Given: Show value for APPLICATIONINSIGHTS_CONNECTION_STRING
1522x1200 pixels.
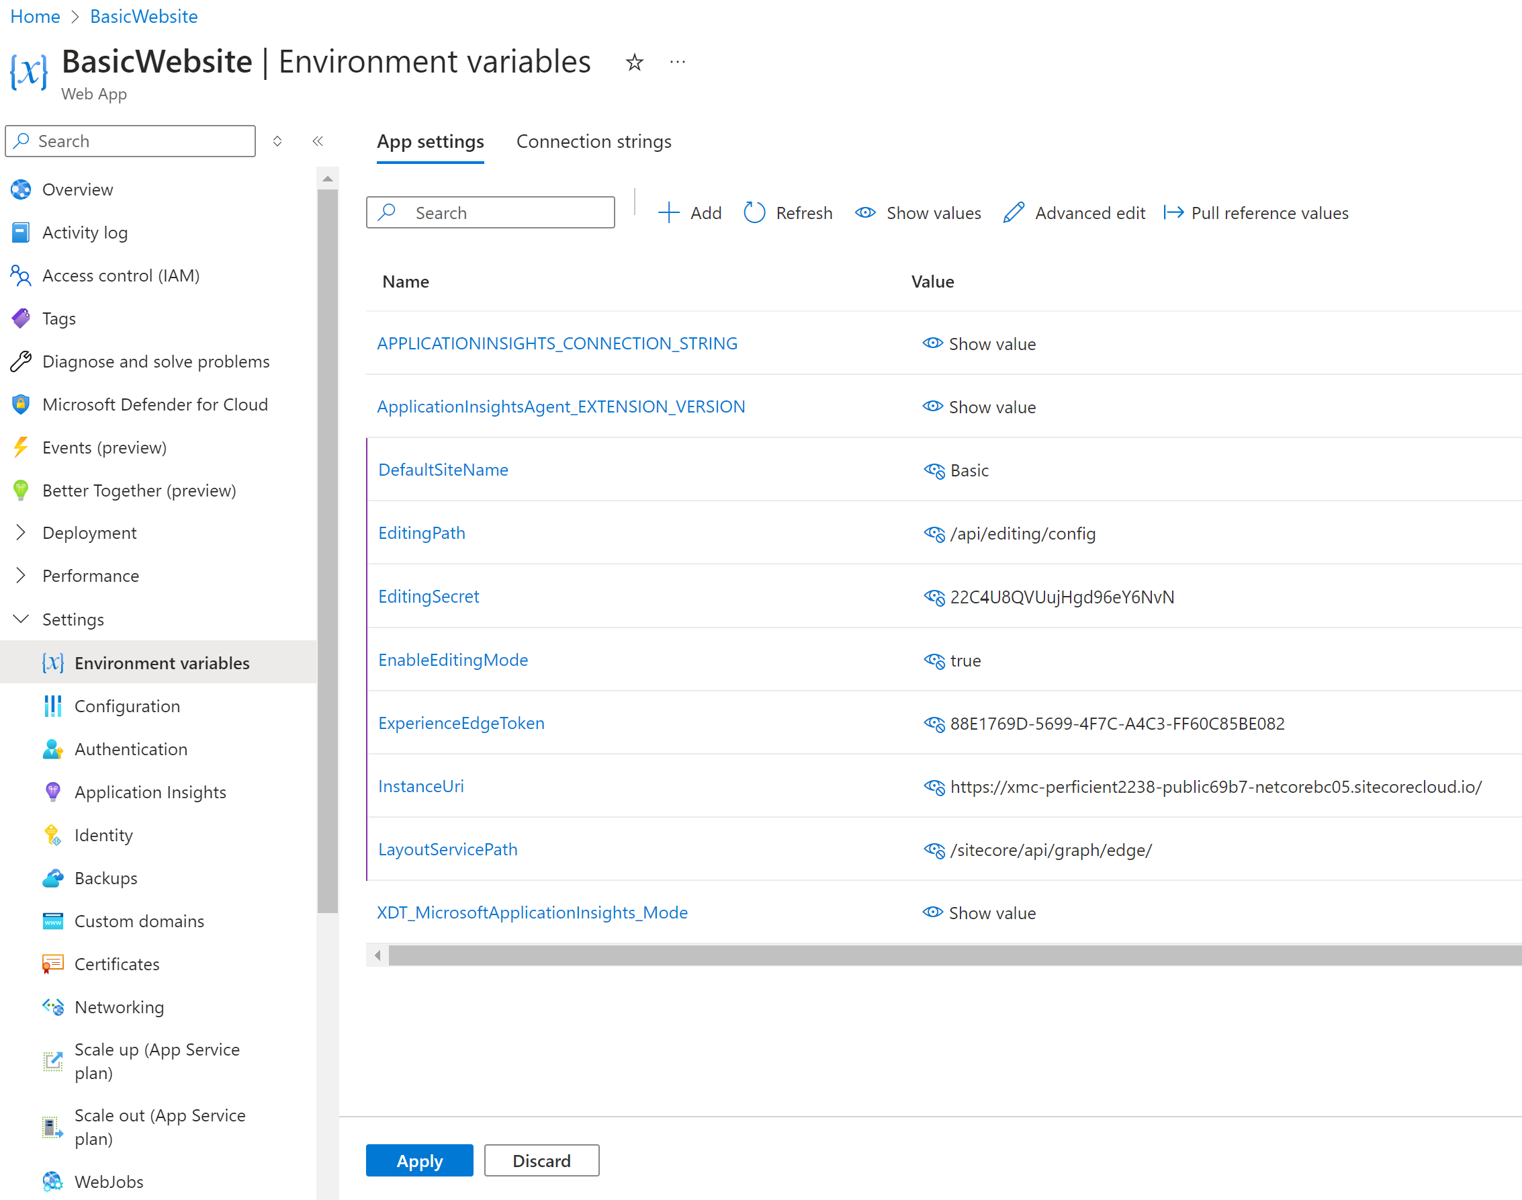Looking at the screenshot, I should (x=981, y=343).
